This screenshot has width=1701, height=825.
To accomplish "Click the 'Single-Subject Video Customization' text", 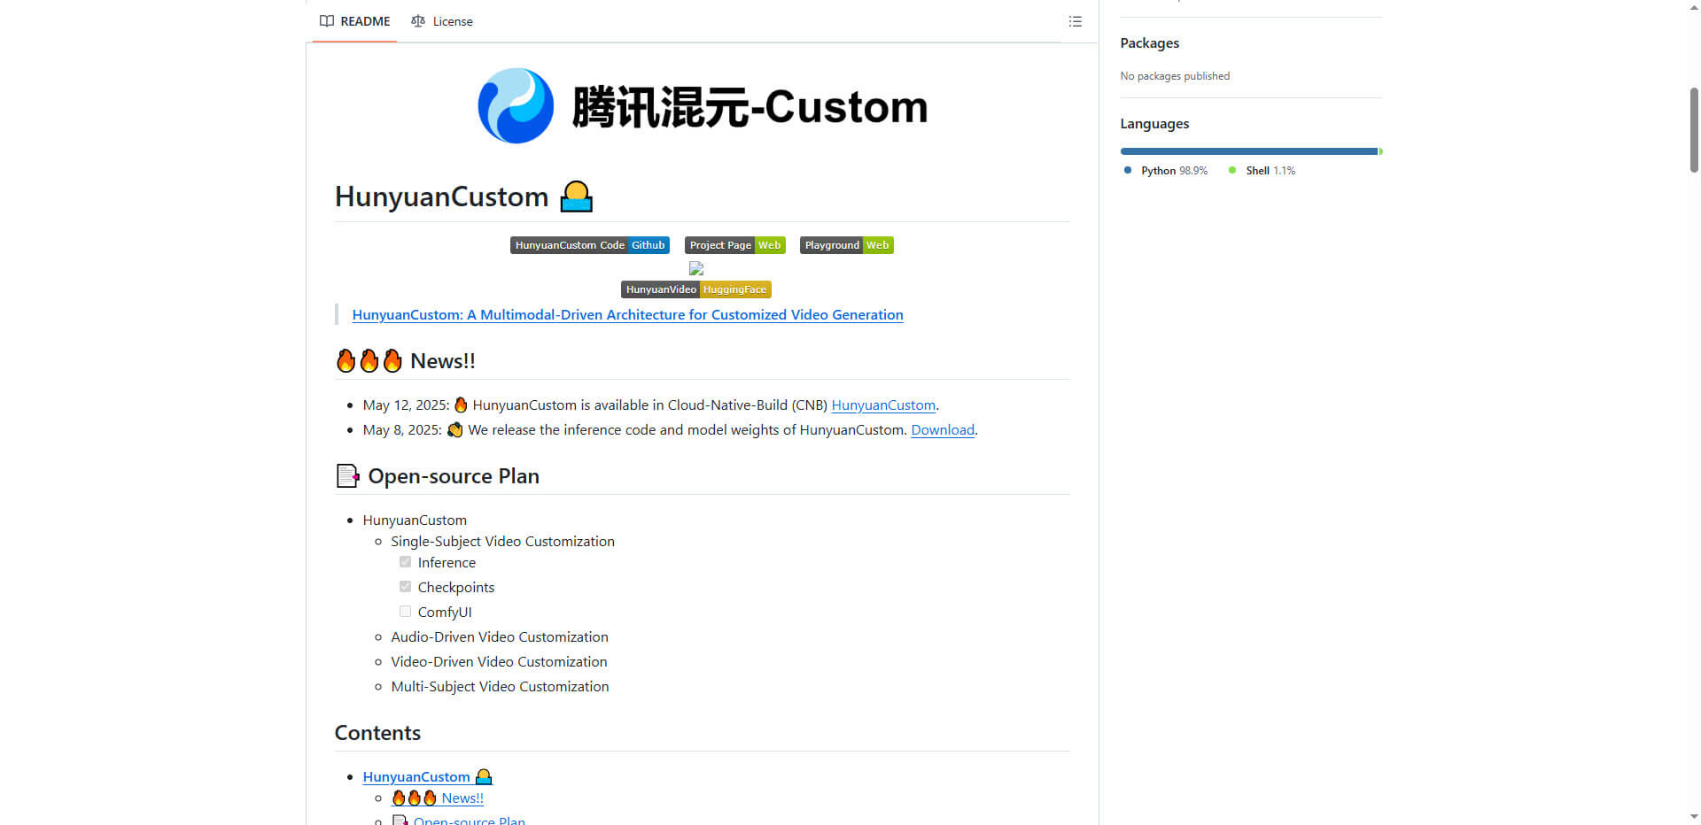I will pos(502,542).
